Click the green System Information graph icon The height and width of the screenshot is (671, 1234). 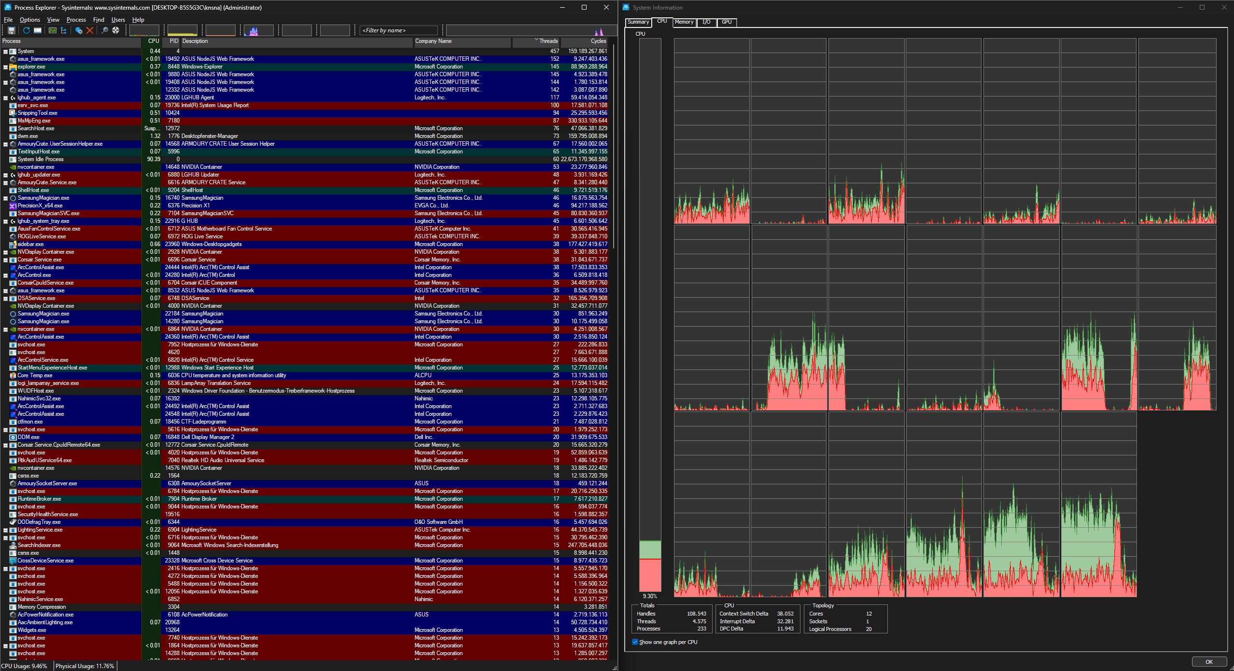[52, 30]
